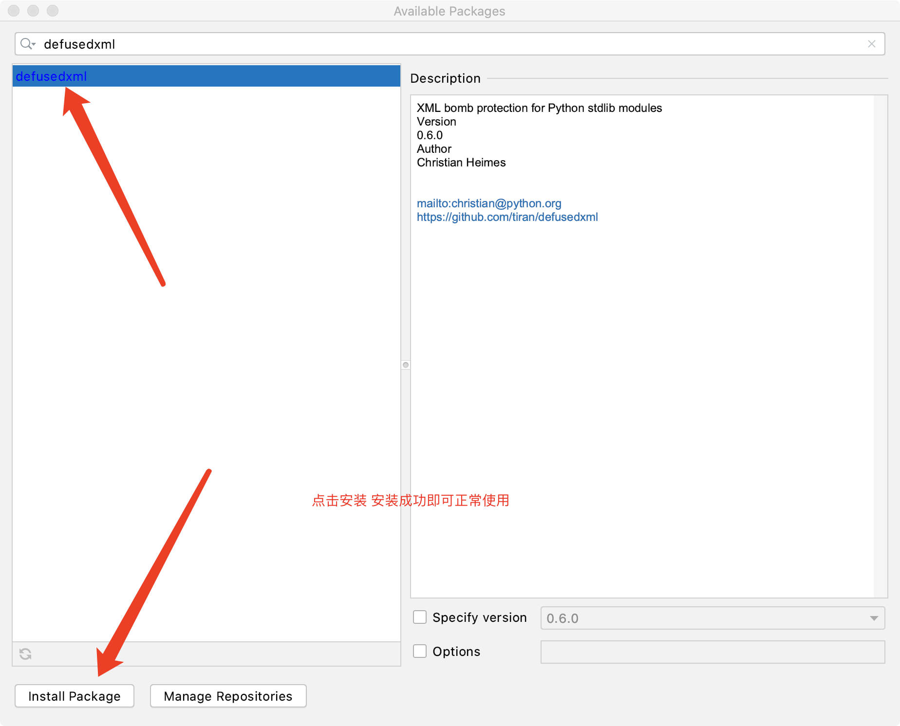900x726 pixels.
Task: Click the magnifier icon in the search bar
Action: point(25,44)
